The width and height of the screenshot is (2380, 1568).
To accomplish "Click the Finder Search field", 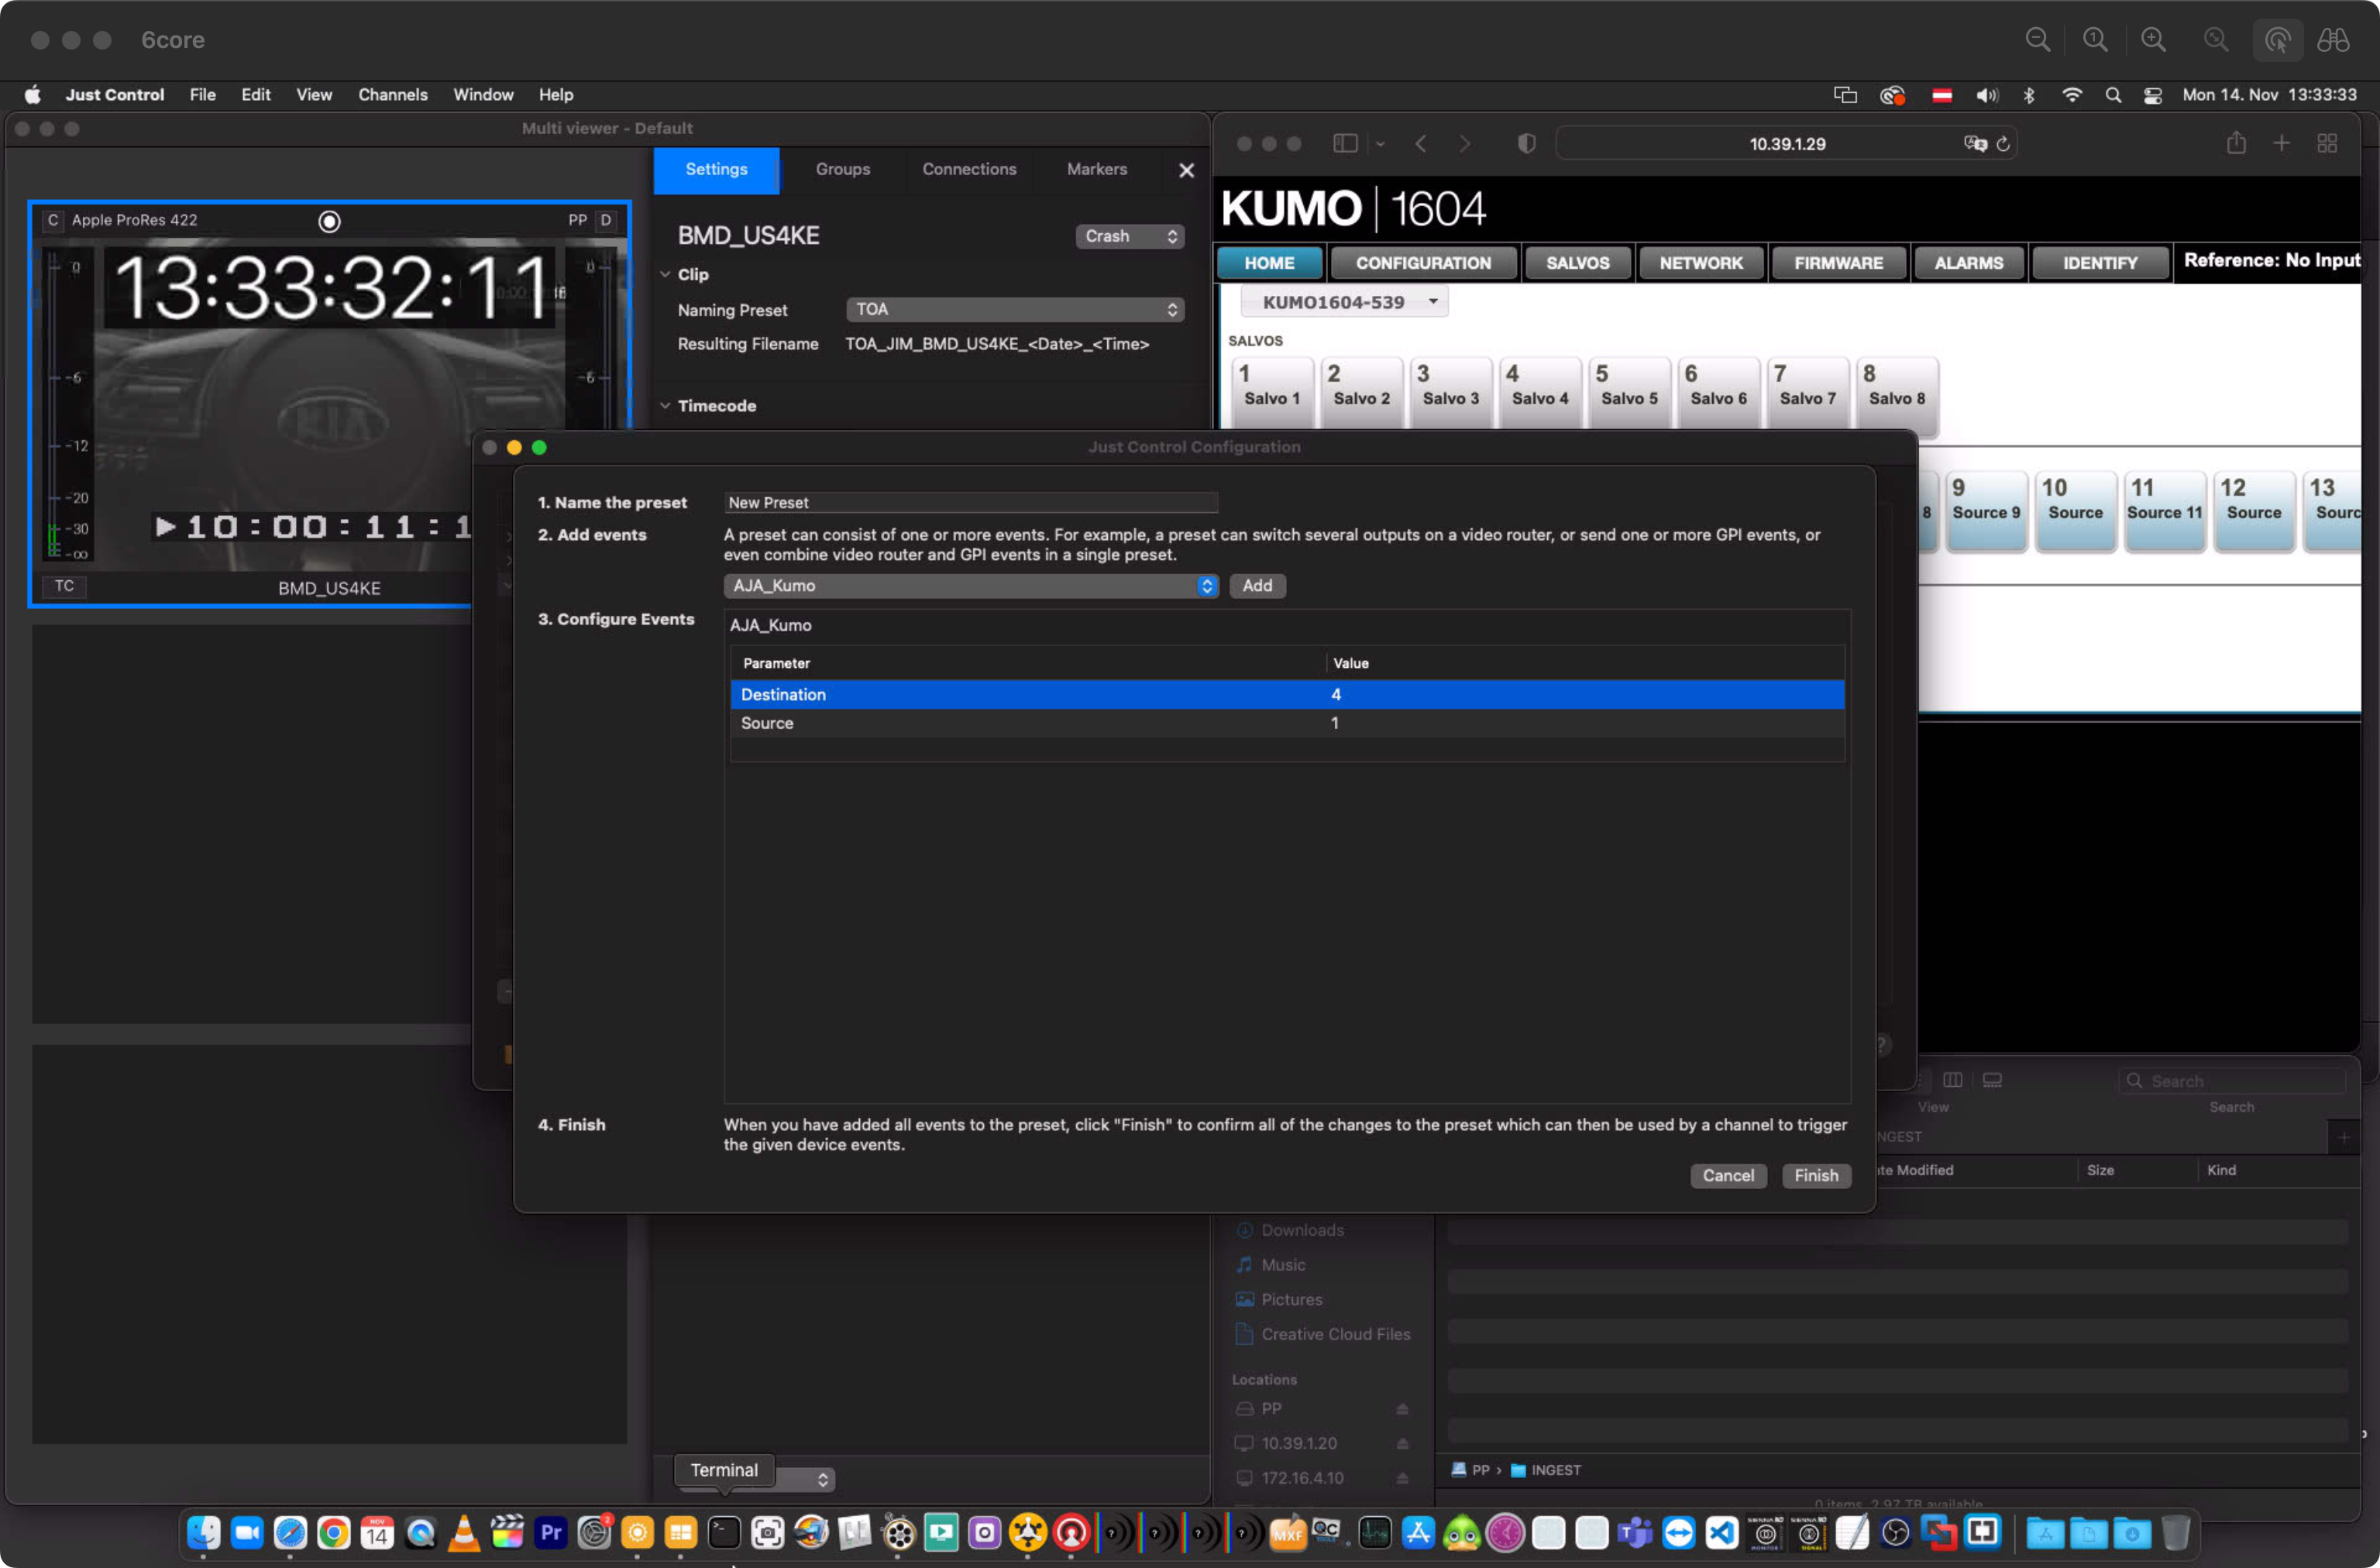I will pyautogui.click(x=2231, y=1081).
